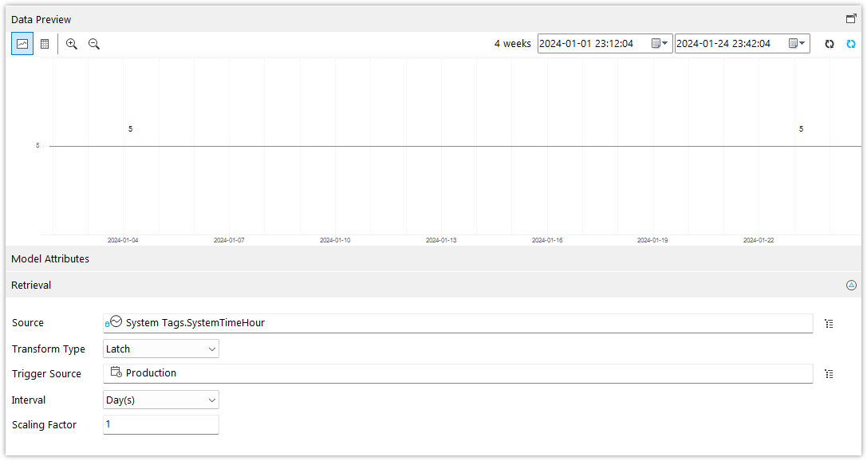The height and width of the screenshot is (461, 867).
Task: Click the pop-out icon in Data Preview header
Action: (x=850, y=17)
